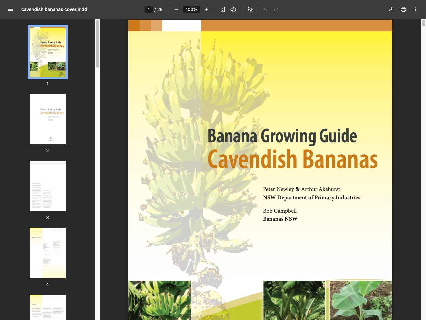Redo the last annotation
This screenshot has height=320, width=426.
pyautogui.click(x=276, y=9)
